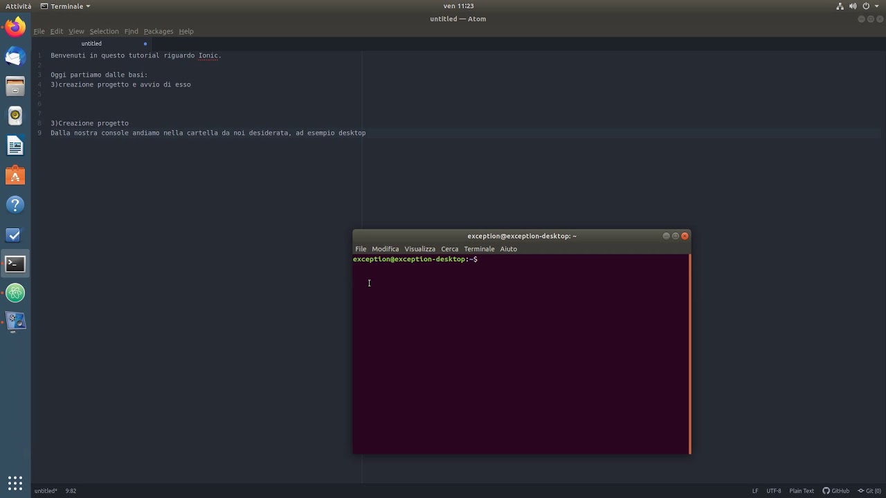
Task: Click the terminal prompt line
Action: [x=415, y=259]
